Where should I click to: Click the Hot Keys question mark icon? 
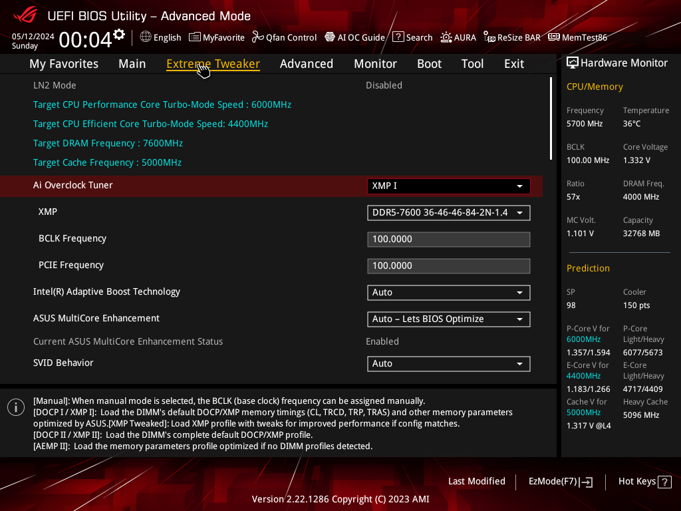pos(664,482)
